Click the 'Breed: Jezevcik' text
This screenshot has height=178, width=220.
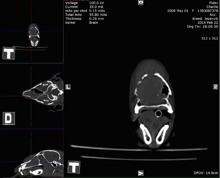point(205,19)
